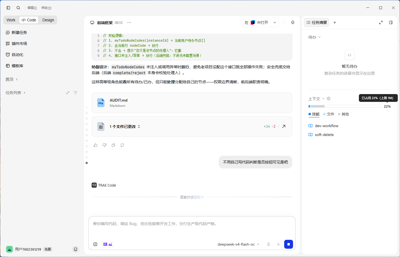Expand the 置顶 pinned section
400x257 pixels.
pos(11,79)
